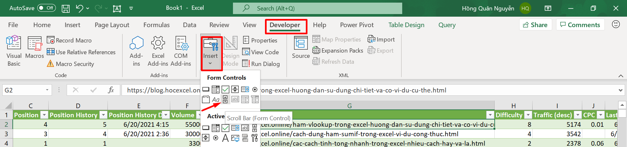
Task: Click XML Import
Action: (381, 39)
